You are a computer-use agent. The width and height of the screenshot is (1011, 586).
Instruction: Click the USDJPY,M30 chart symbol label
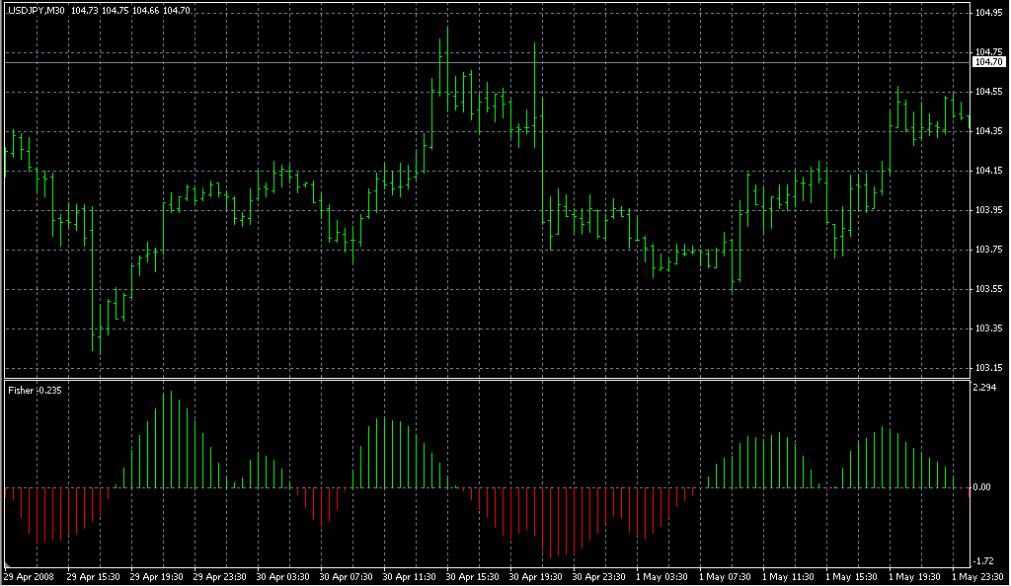36,10
